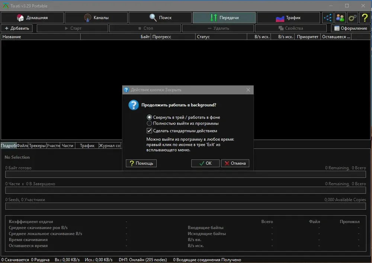Viewport: 372px width, 263px height.
Task: Switch to Части pieces tab
Action: point(68,145)
